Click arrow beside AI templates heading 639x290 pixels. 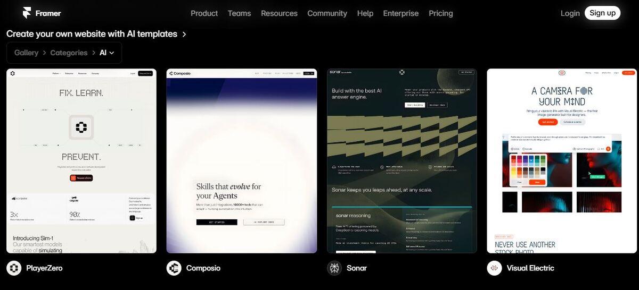(x=184, y=34)
